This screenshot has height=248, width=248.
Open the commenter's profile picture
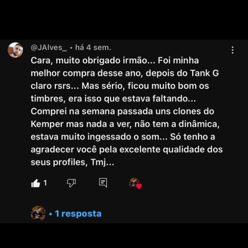click(x=15, y=50)
